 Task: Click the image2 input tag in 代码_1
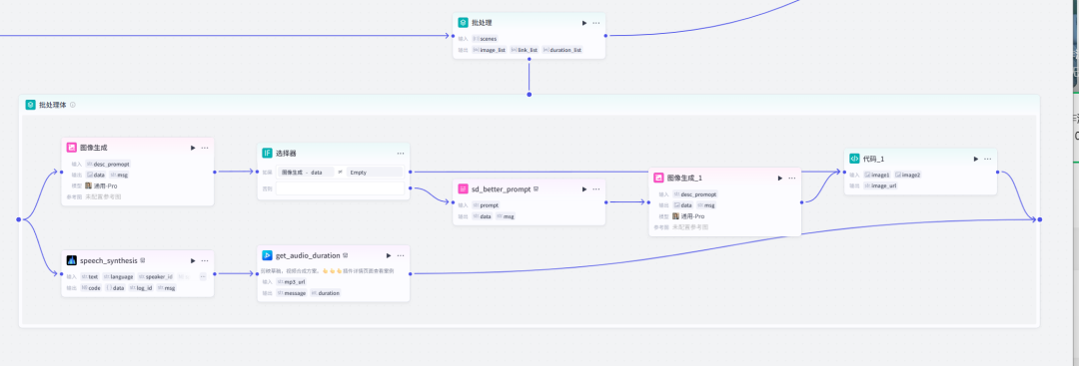(x=908, y=175)
